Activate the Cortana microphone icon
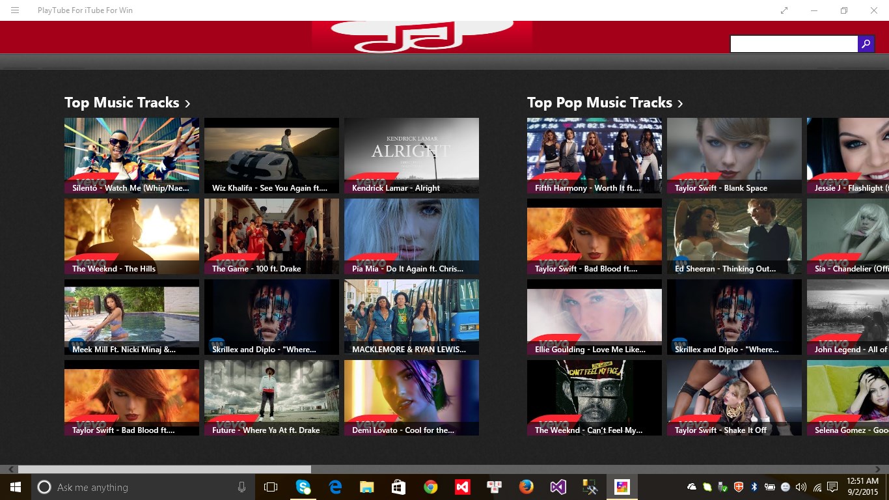This screenshot has height=500, width=889. (241, 487)
